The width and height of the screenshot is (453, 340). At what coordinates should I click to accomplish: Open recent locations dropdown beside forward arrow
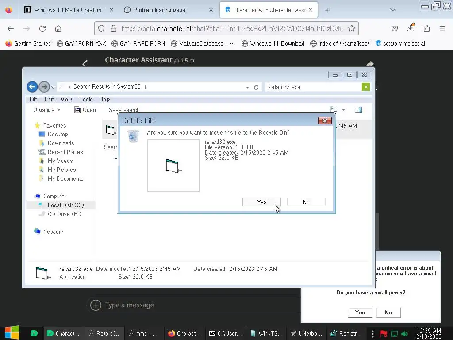click(53, 87)
